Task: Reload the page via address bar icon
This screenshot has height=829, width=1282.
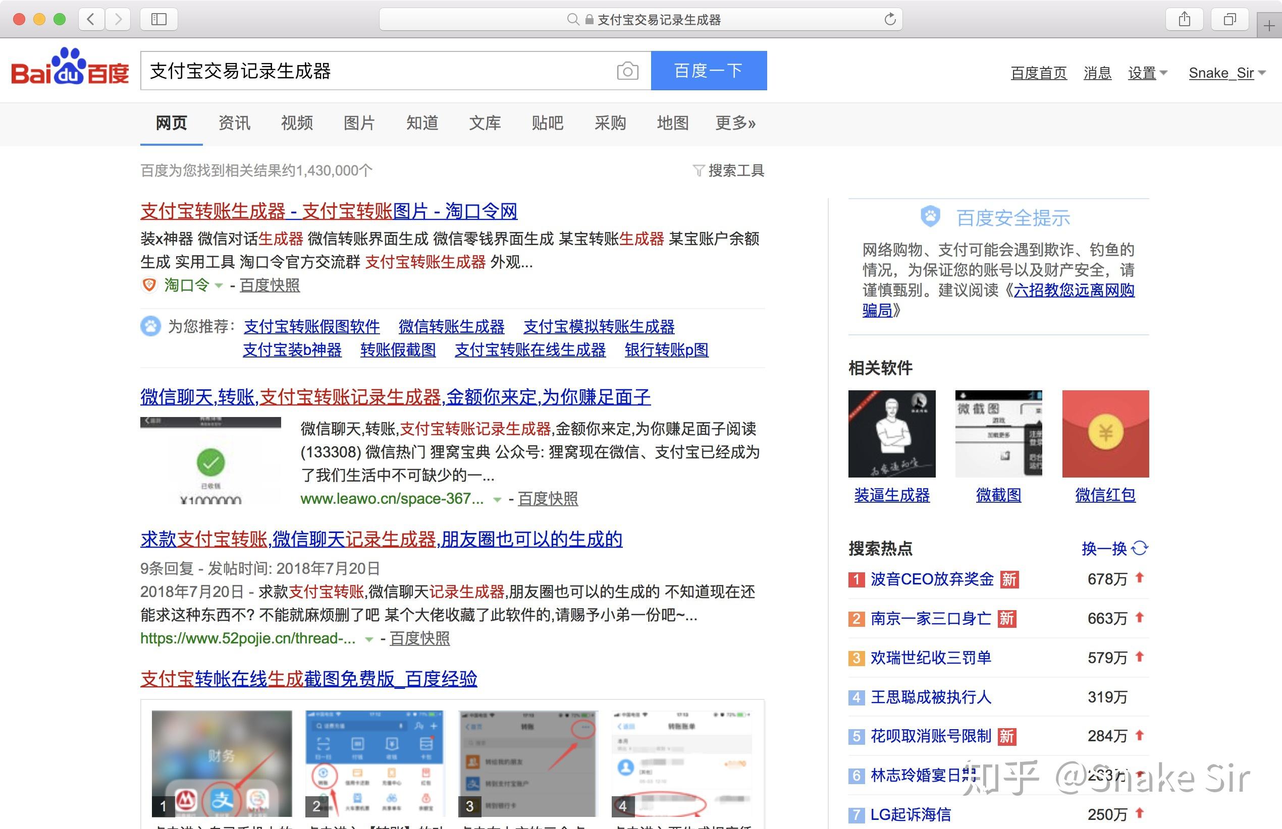Action: point(890,19)
